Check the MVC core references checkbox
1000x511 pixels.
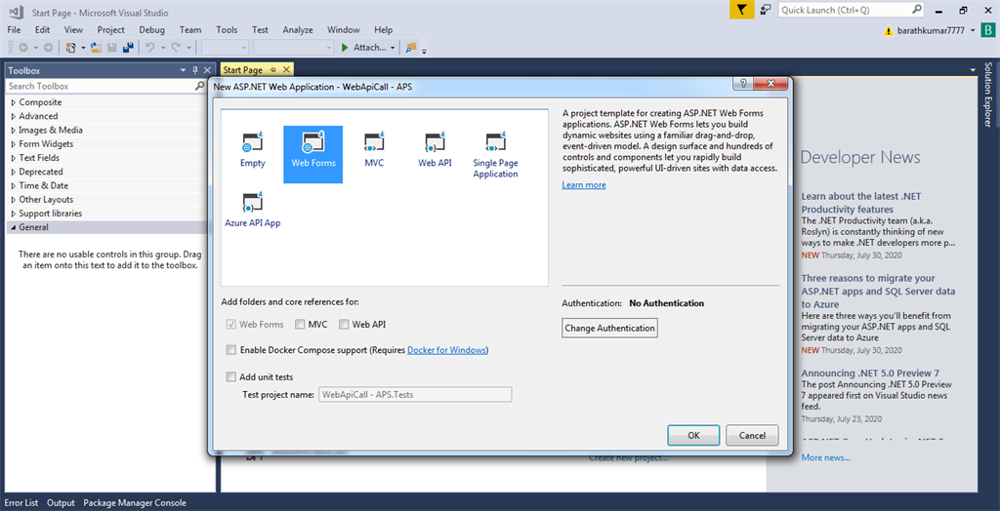tap(300, 325)
